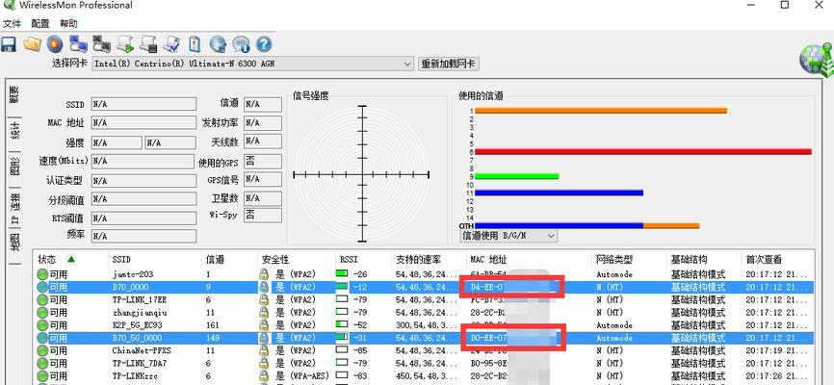Screen dimensions: 834x385
Task: Click the signal bar icon for B70_0000
Action: click(x=342, y=287)
